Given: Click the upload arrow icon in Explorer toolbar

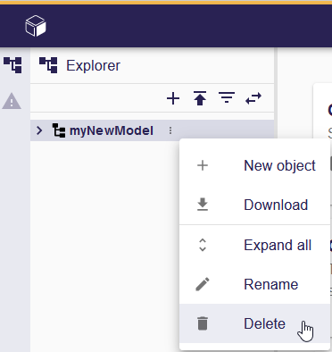Looking at the screenshot, I should point(200,98).
